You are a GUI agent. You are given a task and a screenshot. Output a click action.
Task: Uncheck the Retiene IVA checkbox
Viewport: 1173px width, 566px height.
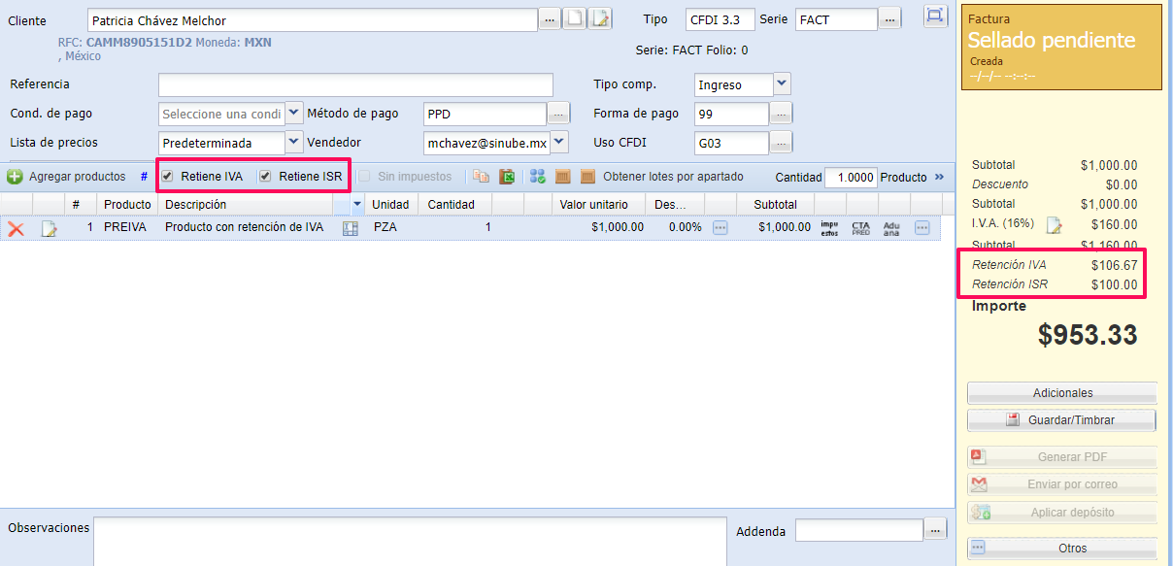[x=168, y=177]
